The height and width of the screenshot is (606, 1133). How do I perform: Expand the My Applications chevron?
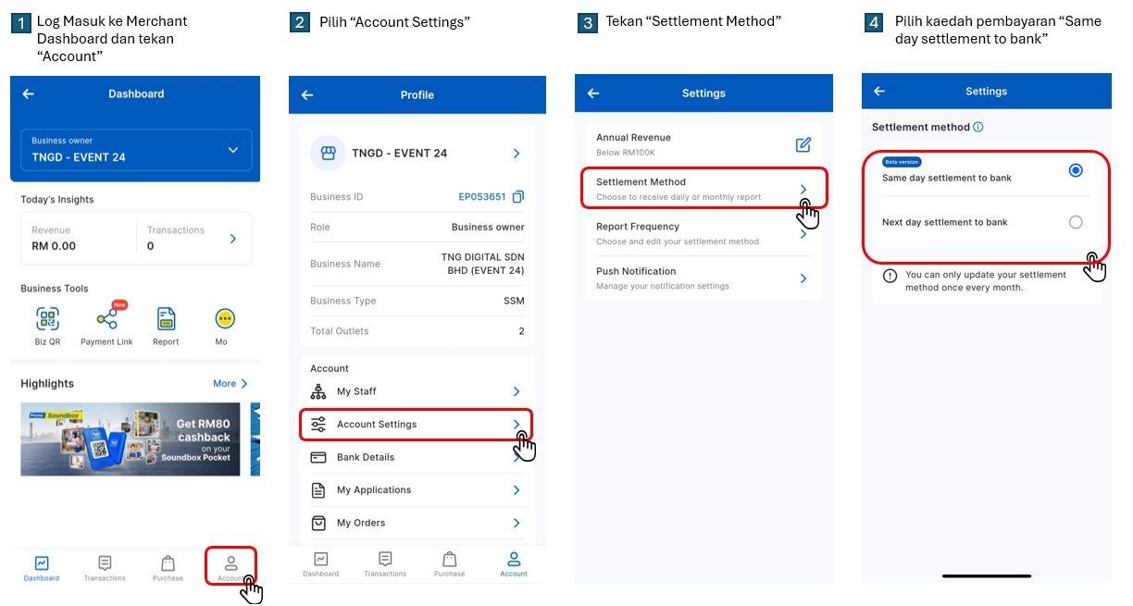tap(517, 490)
